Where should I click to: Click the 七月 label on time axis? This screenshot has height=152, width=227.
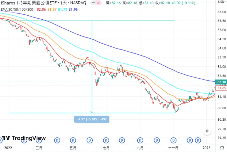pyautogui.click(x=106, y=148)
